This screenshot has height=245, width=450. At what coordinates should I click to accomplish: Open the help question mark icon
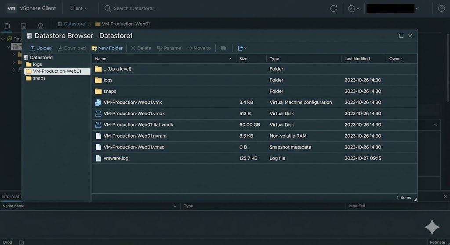tap(441, 9)
